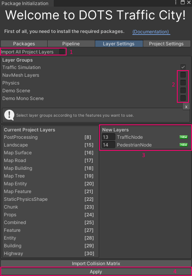Click the Apply button

96,272
